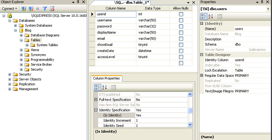Select the Column Properties tab

click(107, 78)
